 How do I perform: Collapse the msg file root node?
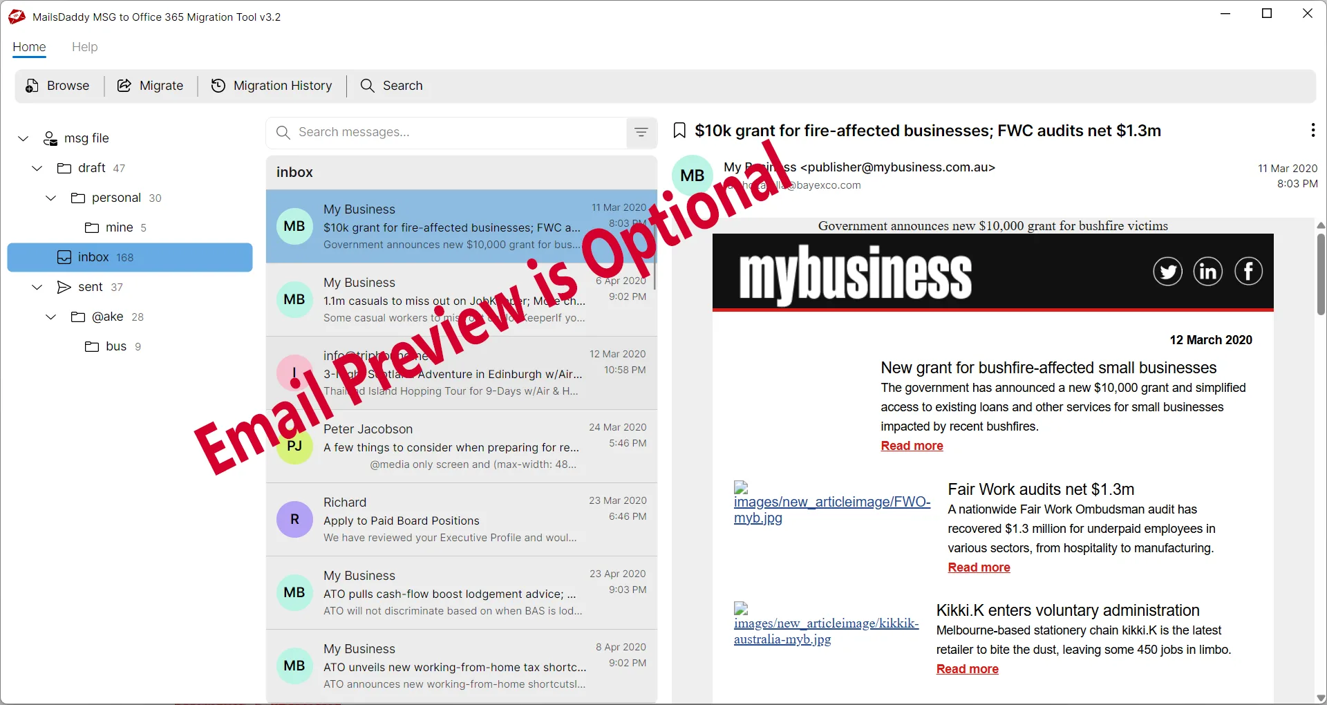pos(23,138)
